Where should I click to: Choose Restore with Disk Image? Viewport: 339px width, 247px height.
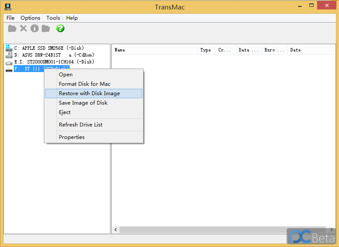click(x=89, y=93)
